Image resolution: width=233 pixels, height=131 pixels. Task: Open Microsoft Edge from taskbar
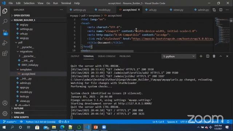pos(62,127)
